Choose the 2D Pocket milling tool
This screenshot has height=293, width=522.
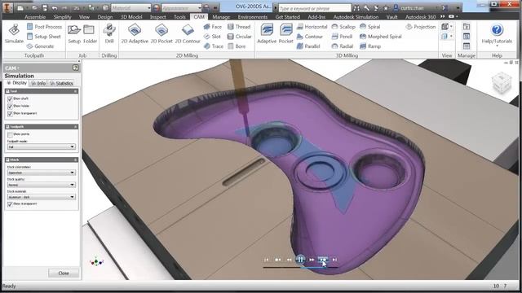point(161,34)
